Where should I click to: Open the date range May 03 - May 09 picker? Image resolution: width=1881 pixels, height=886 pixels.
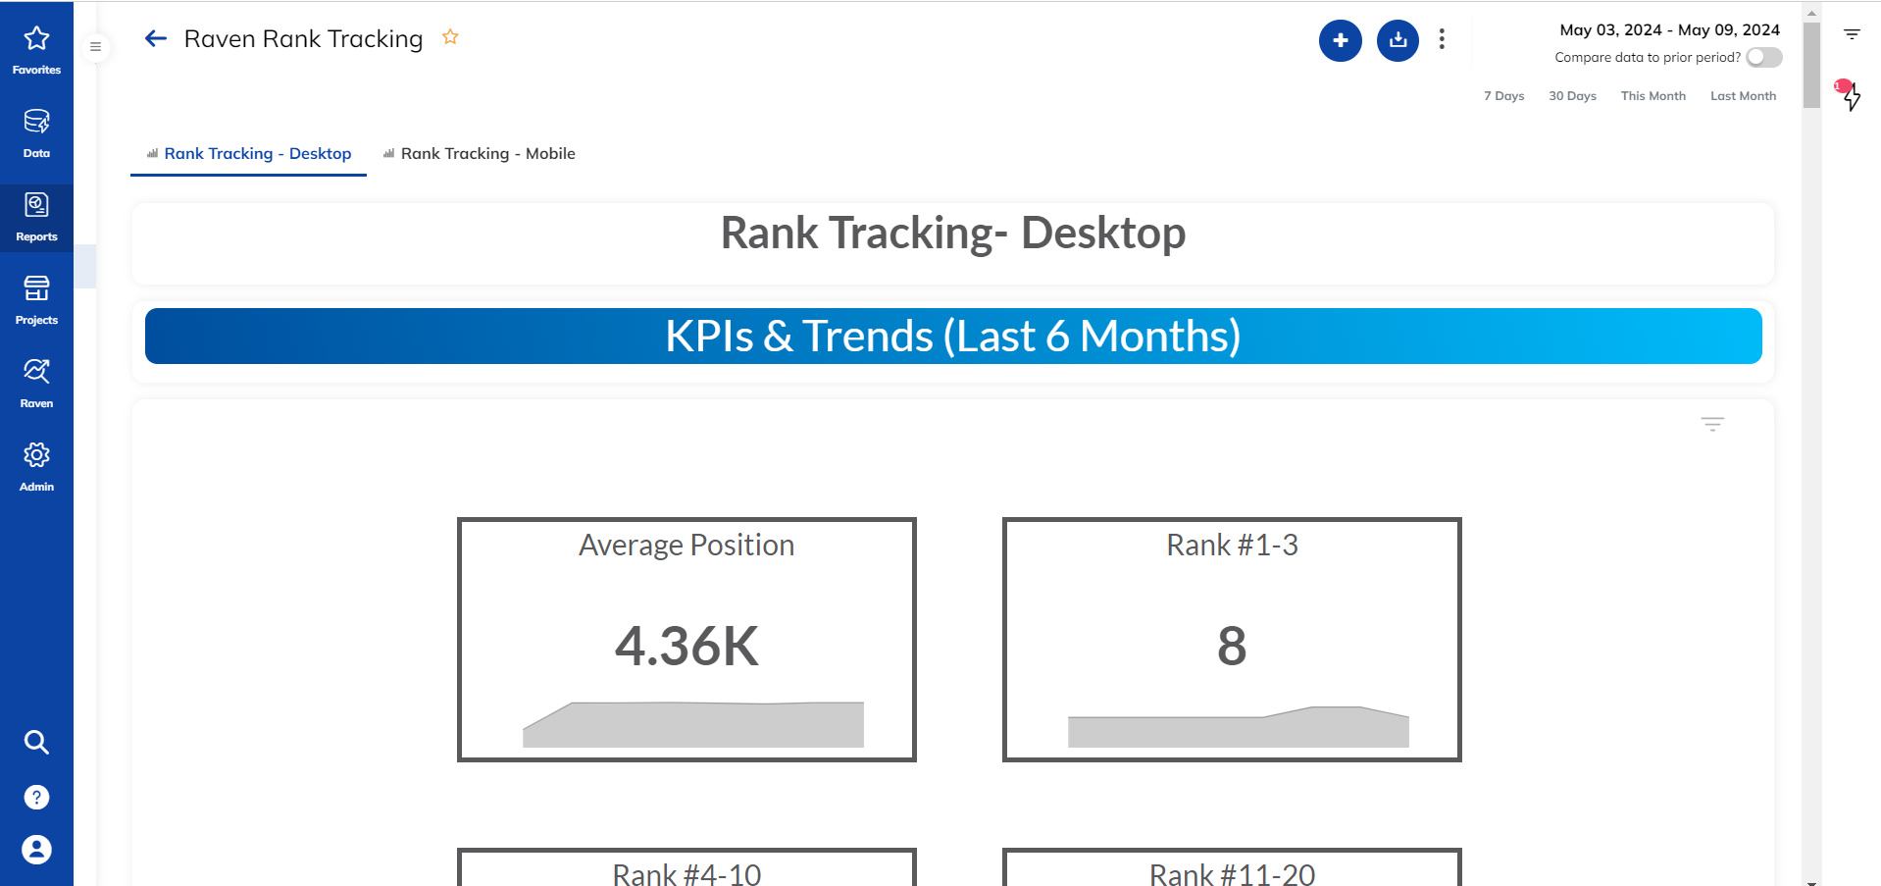coord(1669,29)
